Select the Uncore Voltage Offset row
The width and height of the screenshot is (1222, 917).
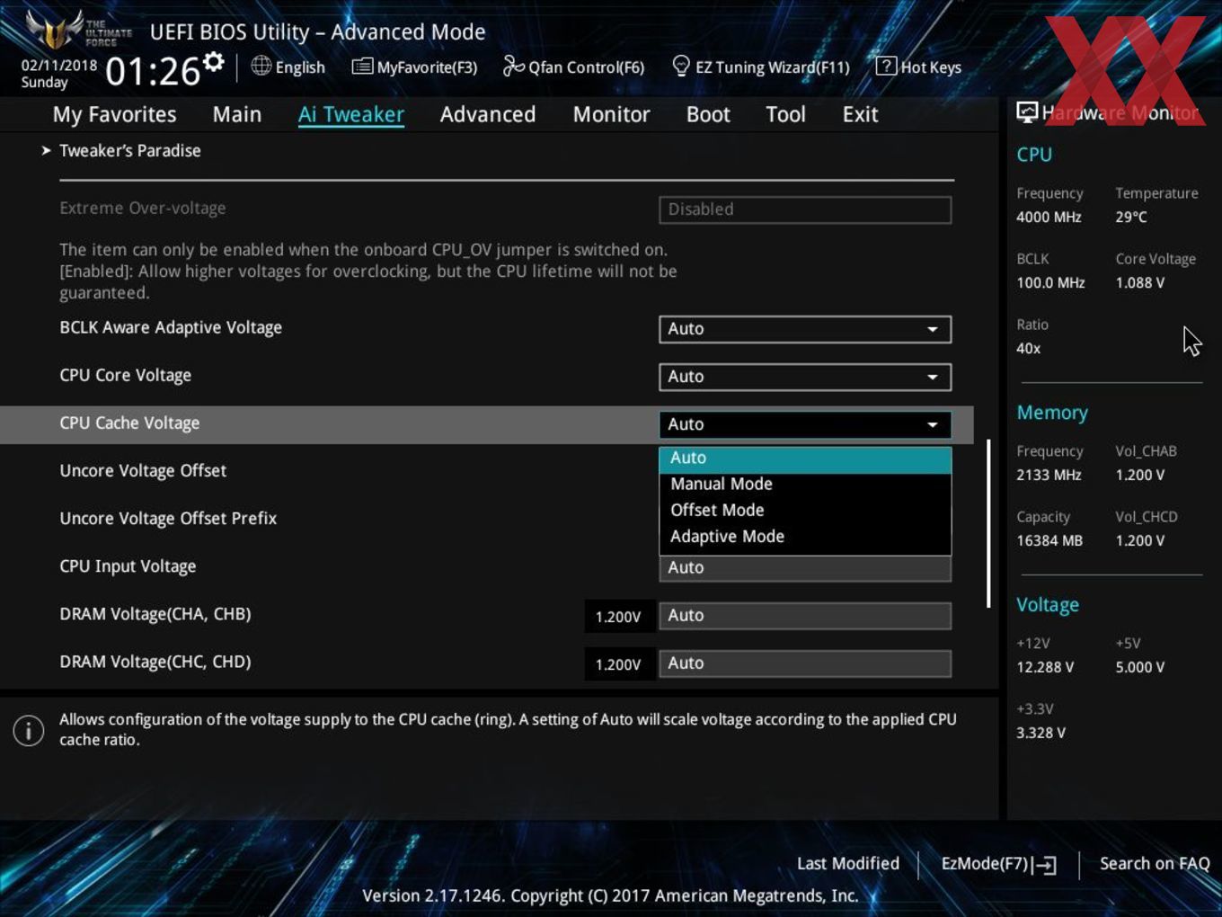143,471
